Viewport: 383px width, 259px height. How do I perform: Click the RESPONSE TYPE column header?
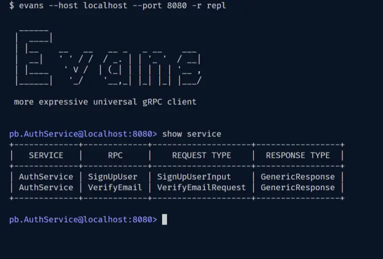coord(298,155)
